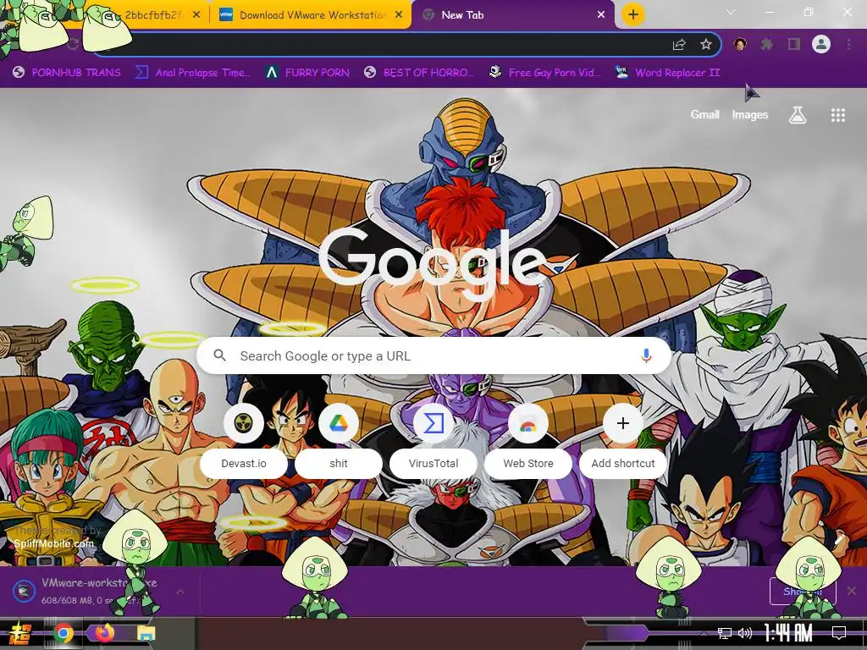Close the New Tab tab

coord(601,15)
